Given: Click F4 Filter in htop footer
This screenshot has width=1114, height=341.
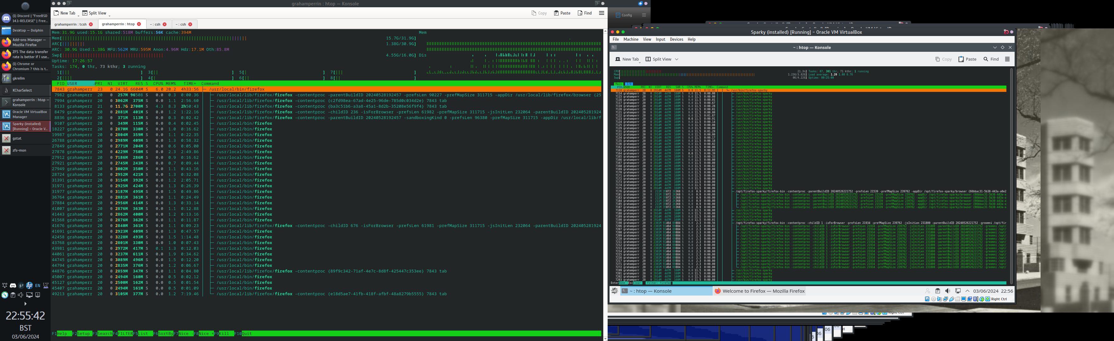Looking at the screenshot, I should [x=123, y=334].
